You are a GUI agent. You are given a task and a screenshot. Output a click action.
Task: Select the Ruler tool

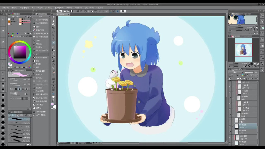[53, 94]
